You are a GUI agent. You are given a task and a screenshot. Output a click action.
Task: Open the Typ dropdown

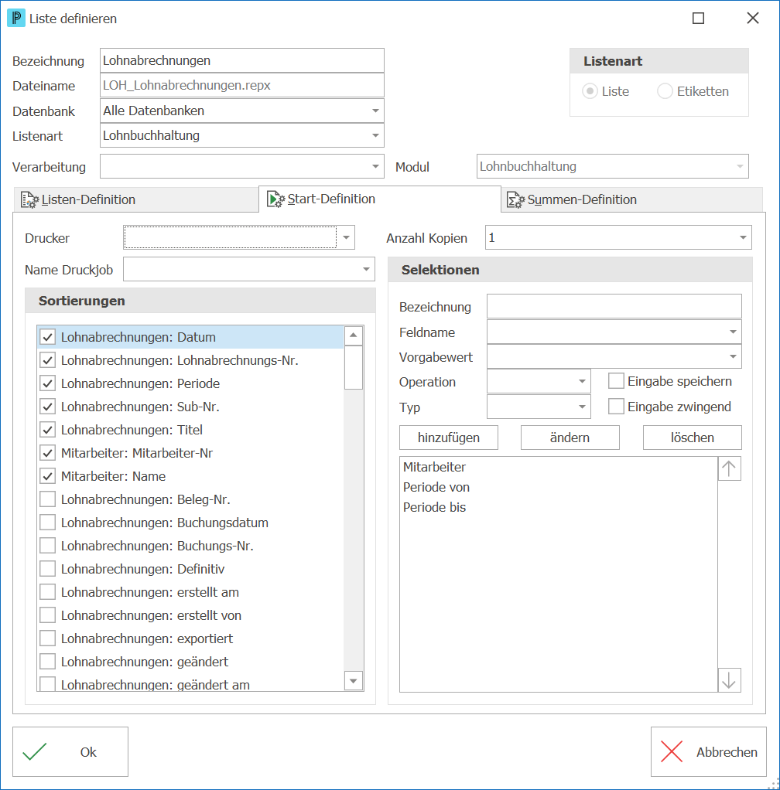[x=582, y=407]
